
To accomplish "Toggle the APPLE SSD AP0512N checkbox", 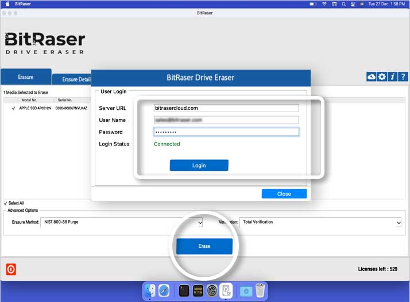I will 13,108.
